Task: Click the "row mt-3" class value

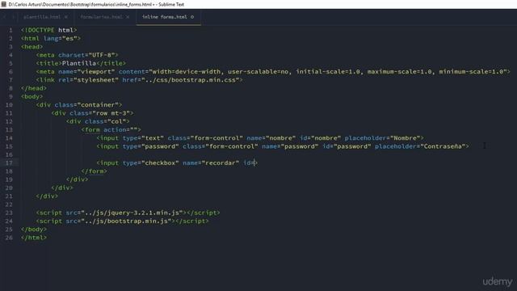Action: click(x=111, y=113)
